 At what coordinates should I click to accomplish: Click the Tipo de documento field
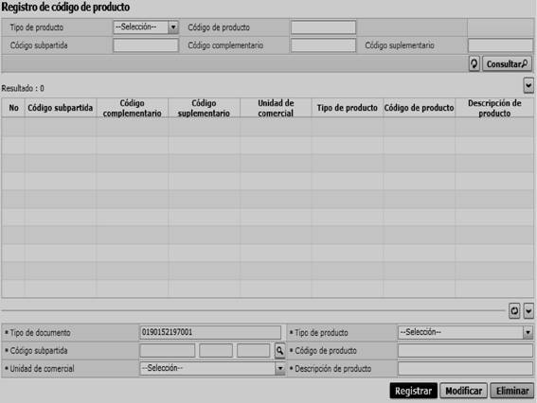210,332
